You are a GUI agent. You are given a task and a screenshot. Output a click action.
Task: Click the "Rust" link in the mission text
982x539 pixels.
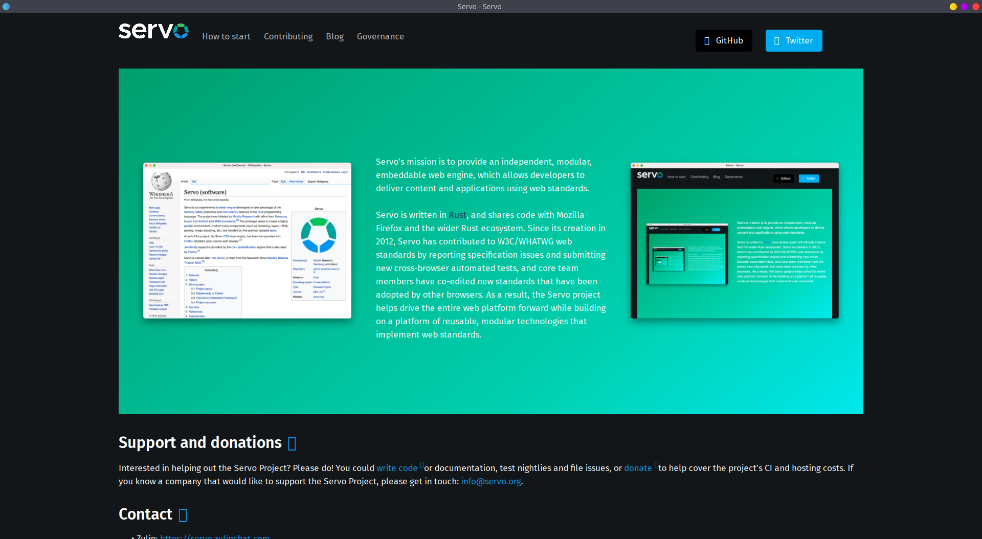(457, 215)
